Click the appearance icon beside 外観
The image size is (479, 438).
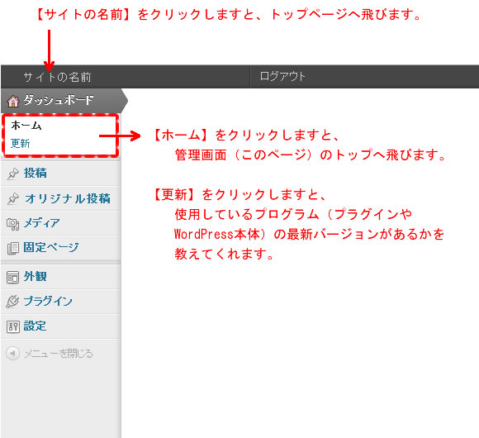[13, 277]
